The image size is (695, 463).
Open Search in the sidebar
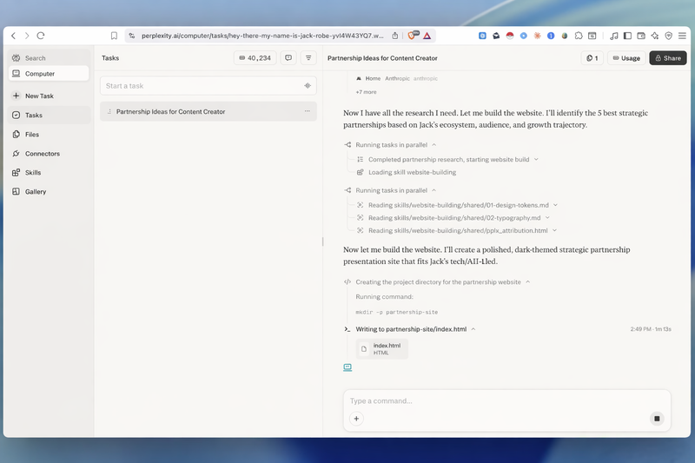(35, 58)
